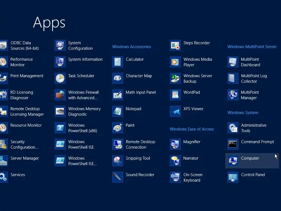281x211 pixels.
Task: Open the Steps Recorder icon
Action: [175, 45]
